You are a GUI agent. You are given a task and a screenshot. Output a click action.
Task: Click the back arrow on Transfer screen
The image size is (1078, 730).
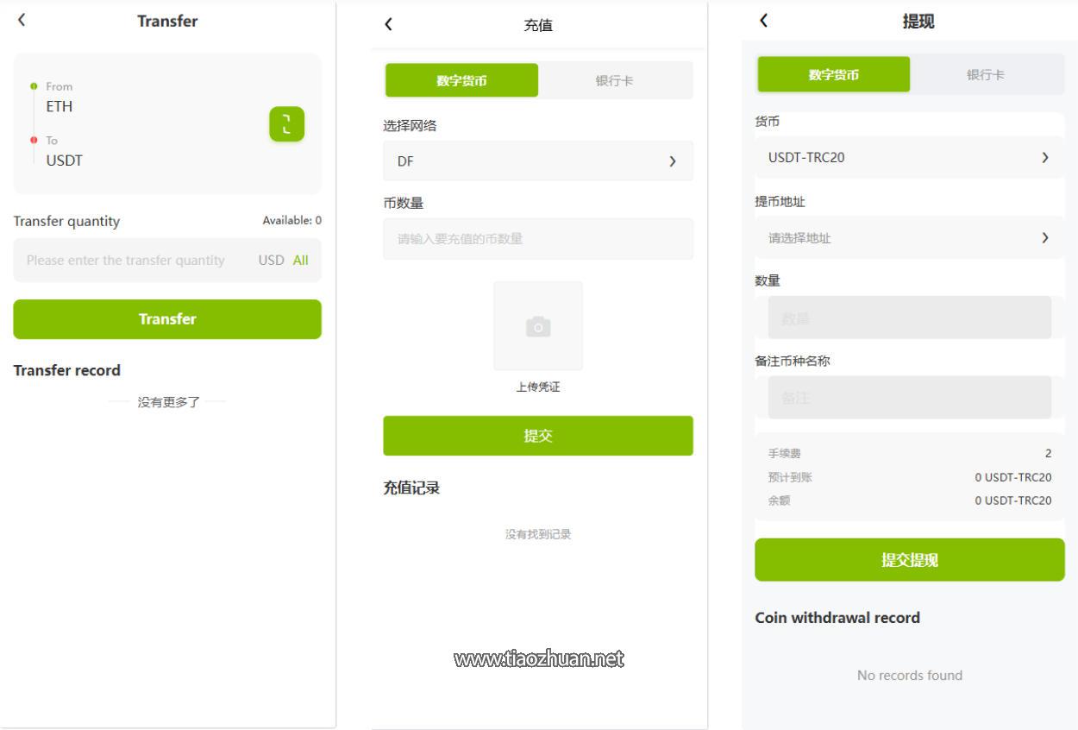coord(22,20)
